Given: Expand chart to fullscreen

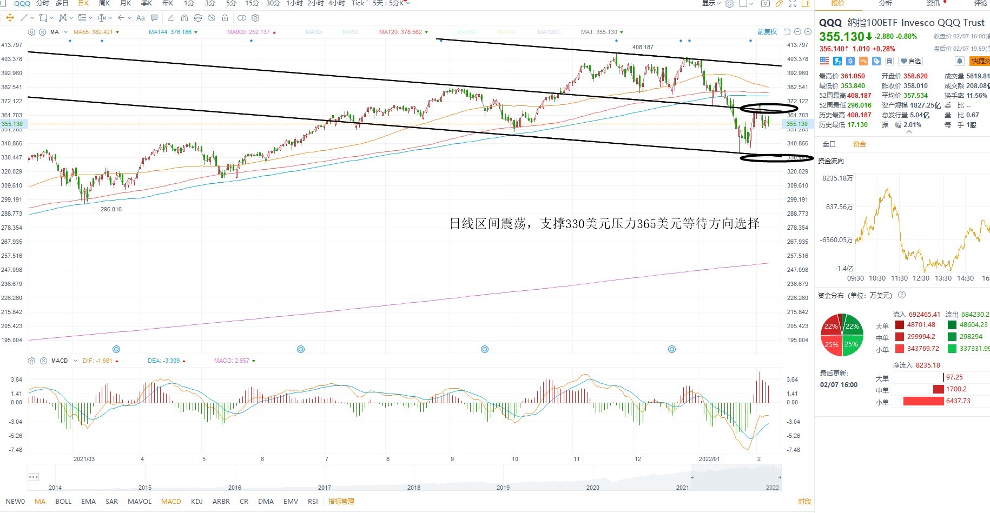Looking at the screenshot, I should (x=793, y=3).
